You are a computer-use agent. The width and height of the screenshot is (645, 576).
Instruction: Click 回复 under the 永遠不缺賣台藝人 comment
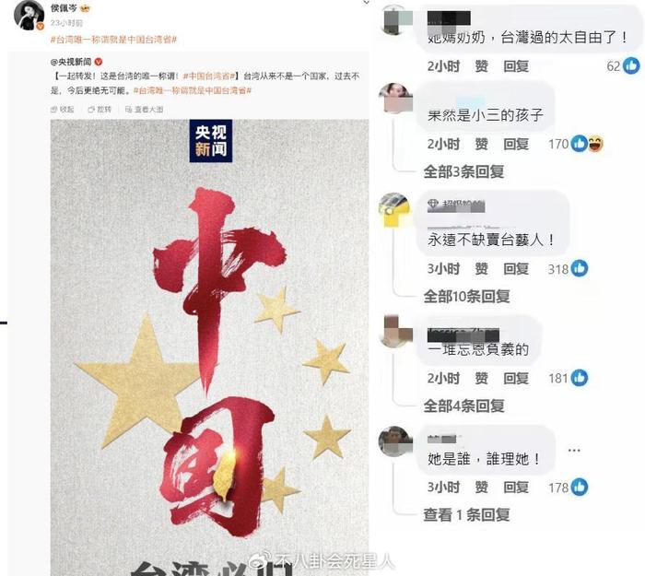516,269
